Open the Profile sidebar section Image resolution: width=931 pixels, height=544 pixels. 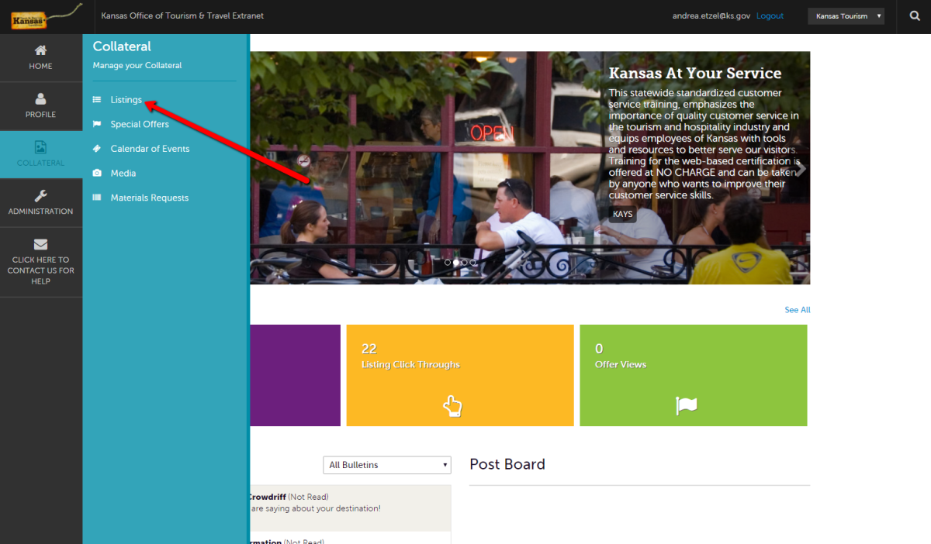pyautogui.click(x=41, y=106)
